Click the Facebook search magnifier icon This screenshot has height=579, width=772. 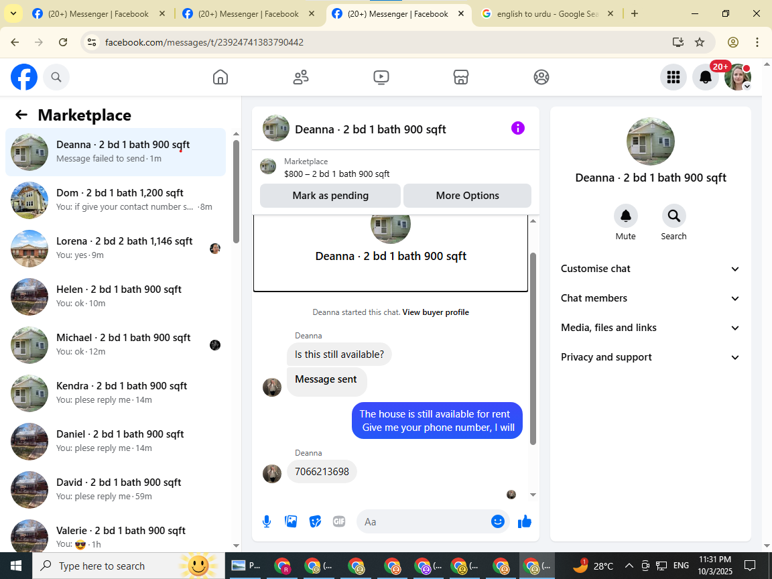coord(56,77)
